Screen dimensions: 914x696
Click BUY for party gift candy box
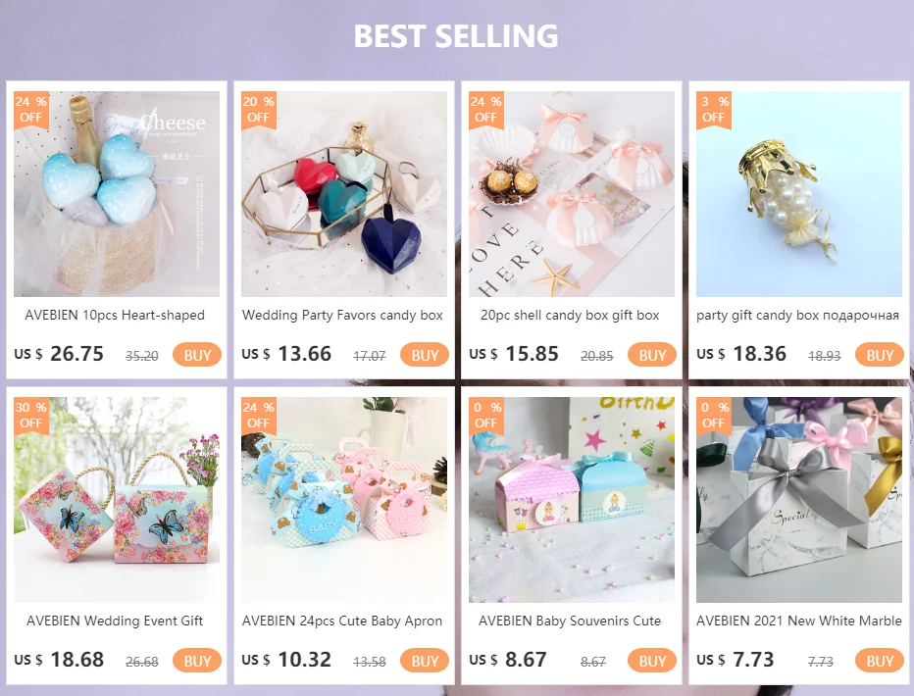coord(879,355)
